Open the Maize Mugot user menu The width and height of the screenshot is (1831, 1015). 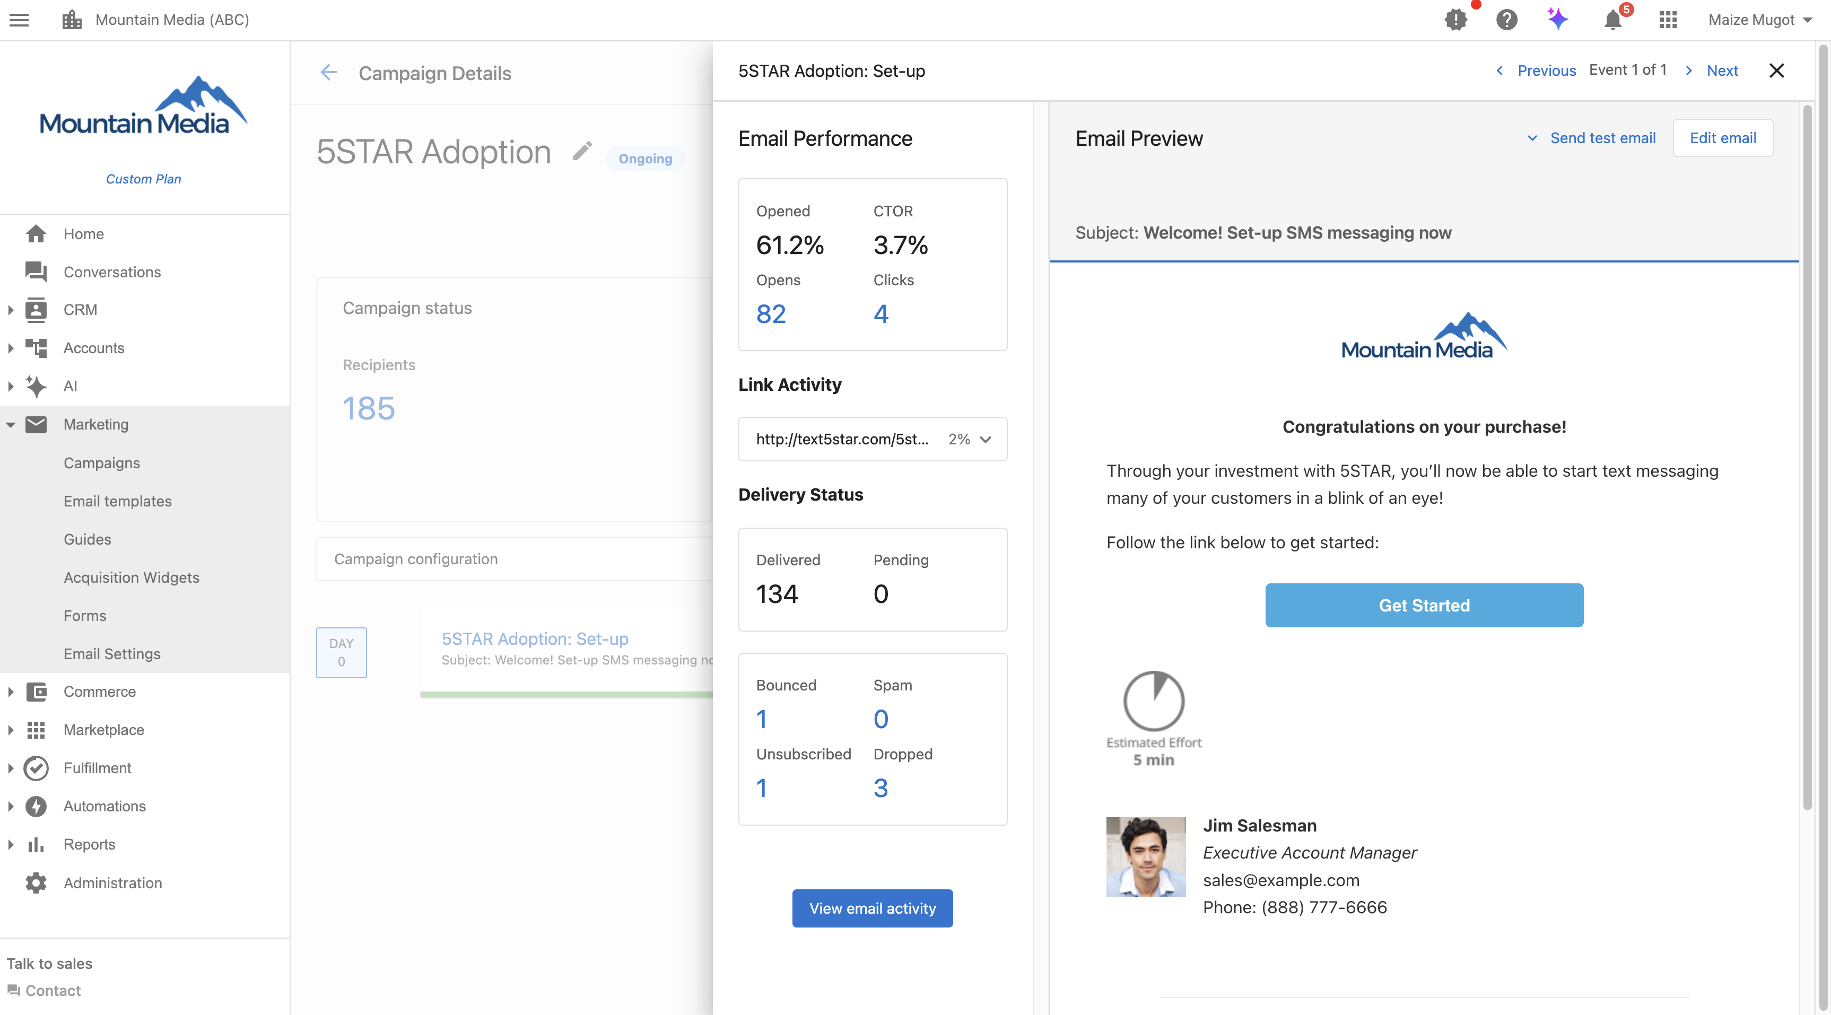(1759, 20)
